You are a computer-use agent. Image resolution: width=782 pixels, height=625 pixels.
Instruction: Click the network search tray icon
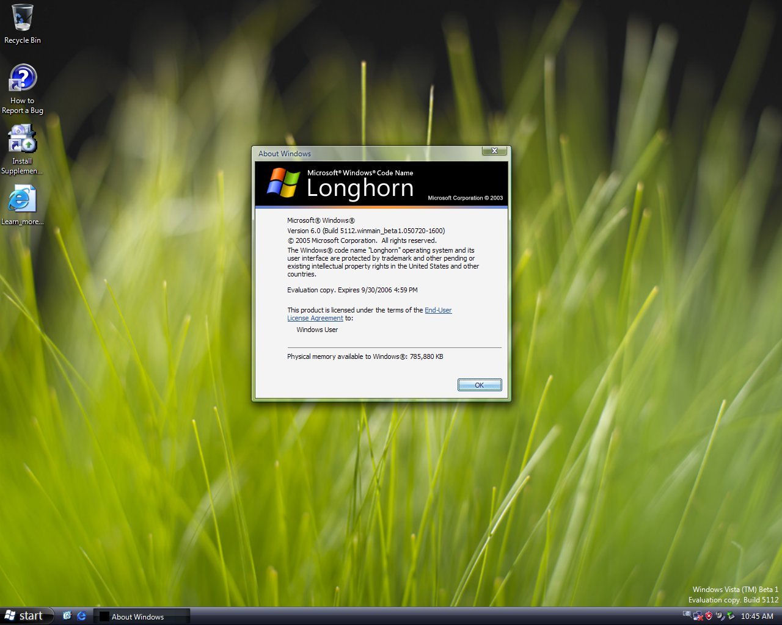coord(687,615)
